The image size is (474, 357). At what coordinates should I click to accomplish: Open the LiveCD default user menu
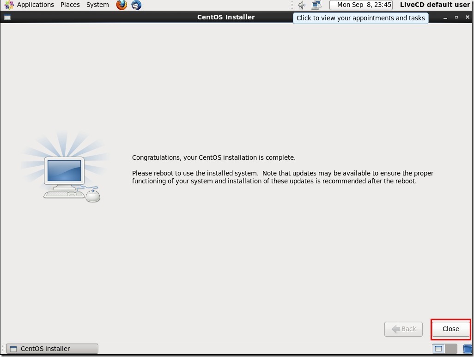435,5
